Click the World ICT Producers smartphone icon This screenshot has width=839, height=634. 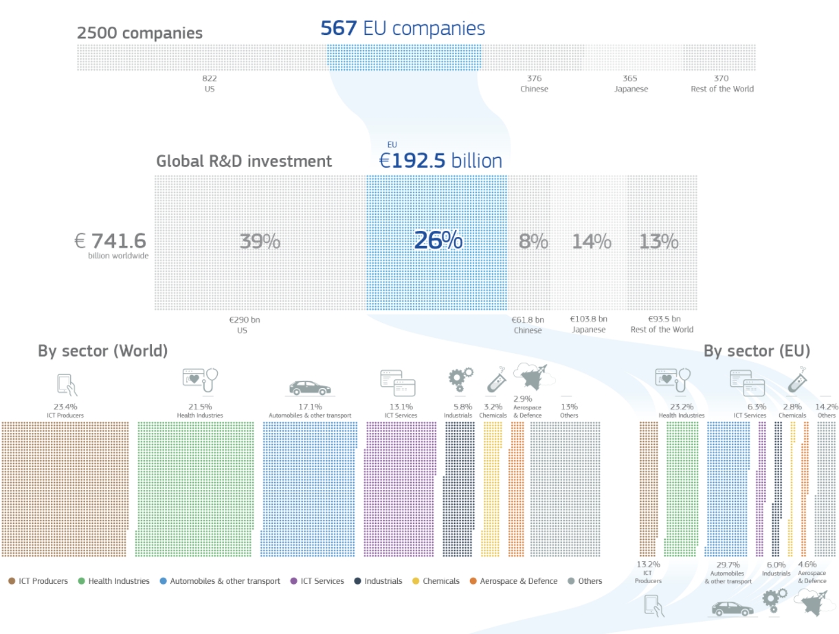67,385
